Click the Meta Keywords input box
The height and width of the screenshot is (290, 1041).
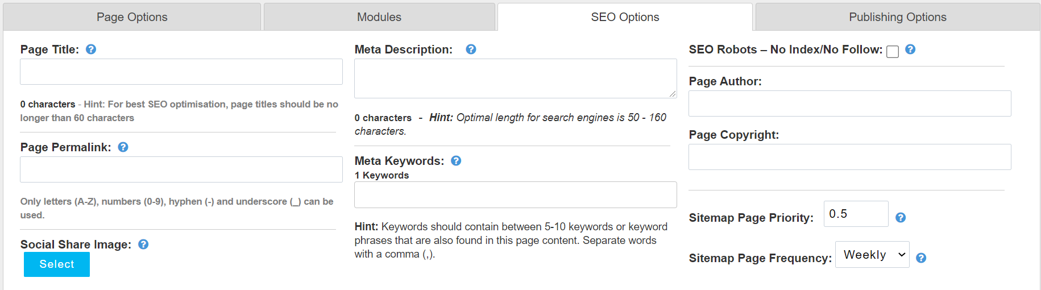click(x=515, y=195)
